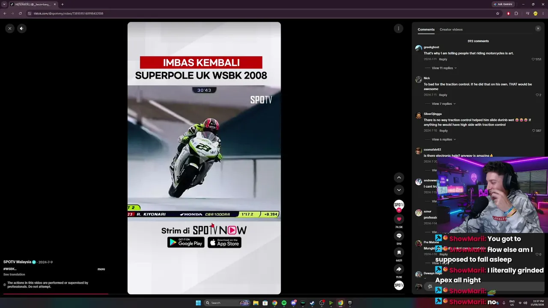Screen dimensions: 548x308
Task: Like Pre Malone's comment with 0 likes
Action: 537,255
